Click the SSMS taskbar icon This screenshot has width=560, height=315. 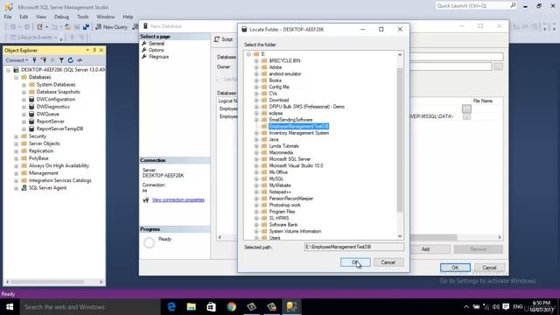pos(291,307)
